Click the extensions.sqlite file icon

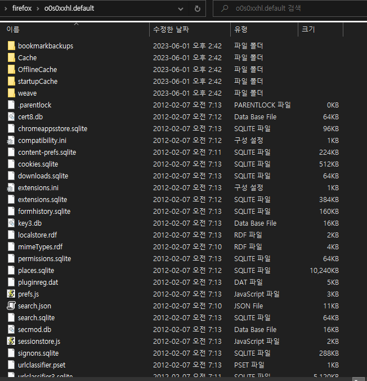pyautogui.click(x=11, y=199)
